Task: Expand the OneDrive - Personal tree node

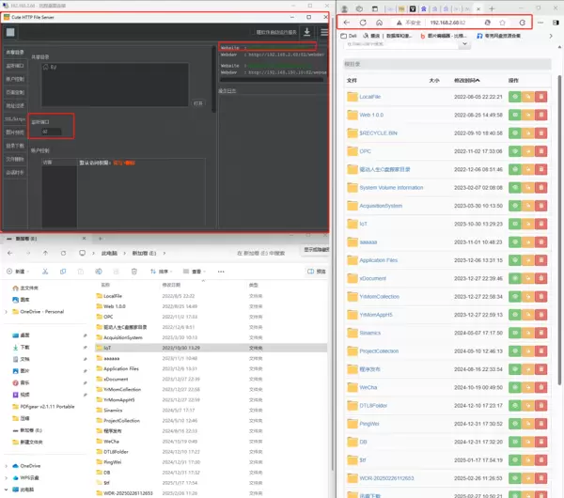Action: click(x=8, y=311)
